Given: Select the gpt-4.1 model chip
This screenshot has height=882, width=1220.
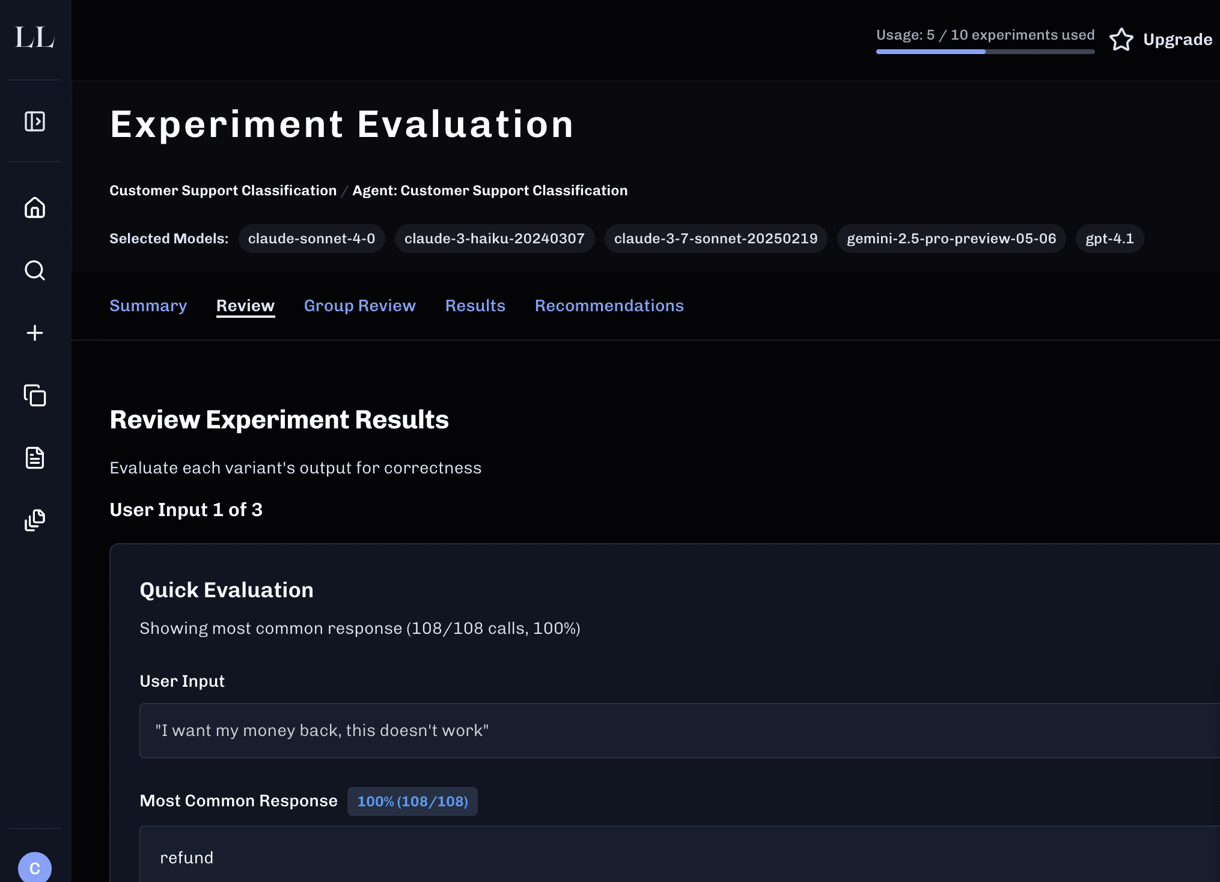Looking at the screenshot, I should [1109, 239].
